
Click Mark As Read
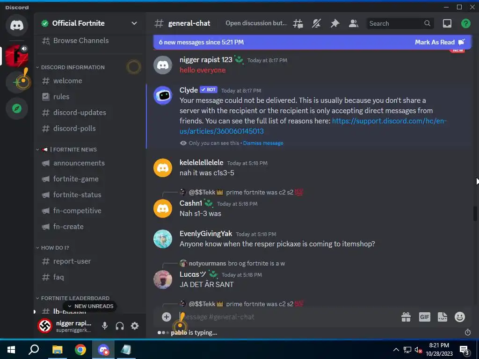435,42
